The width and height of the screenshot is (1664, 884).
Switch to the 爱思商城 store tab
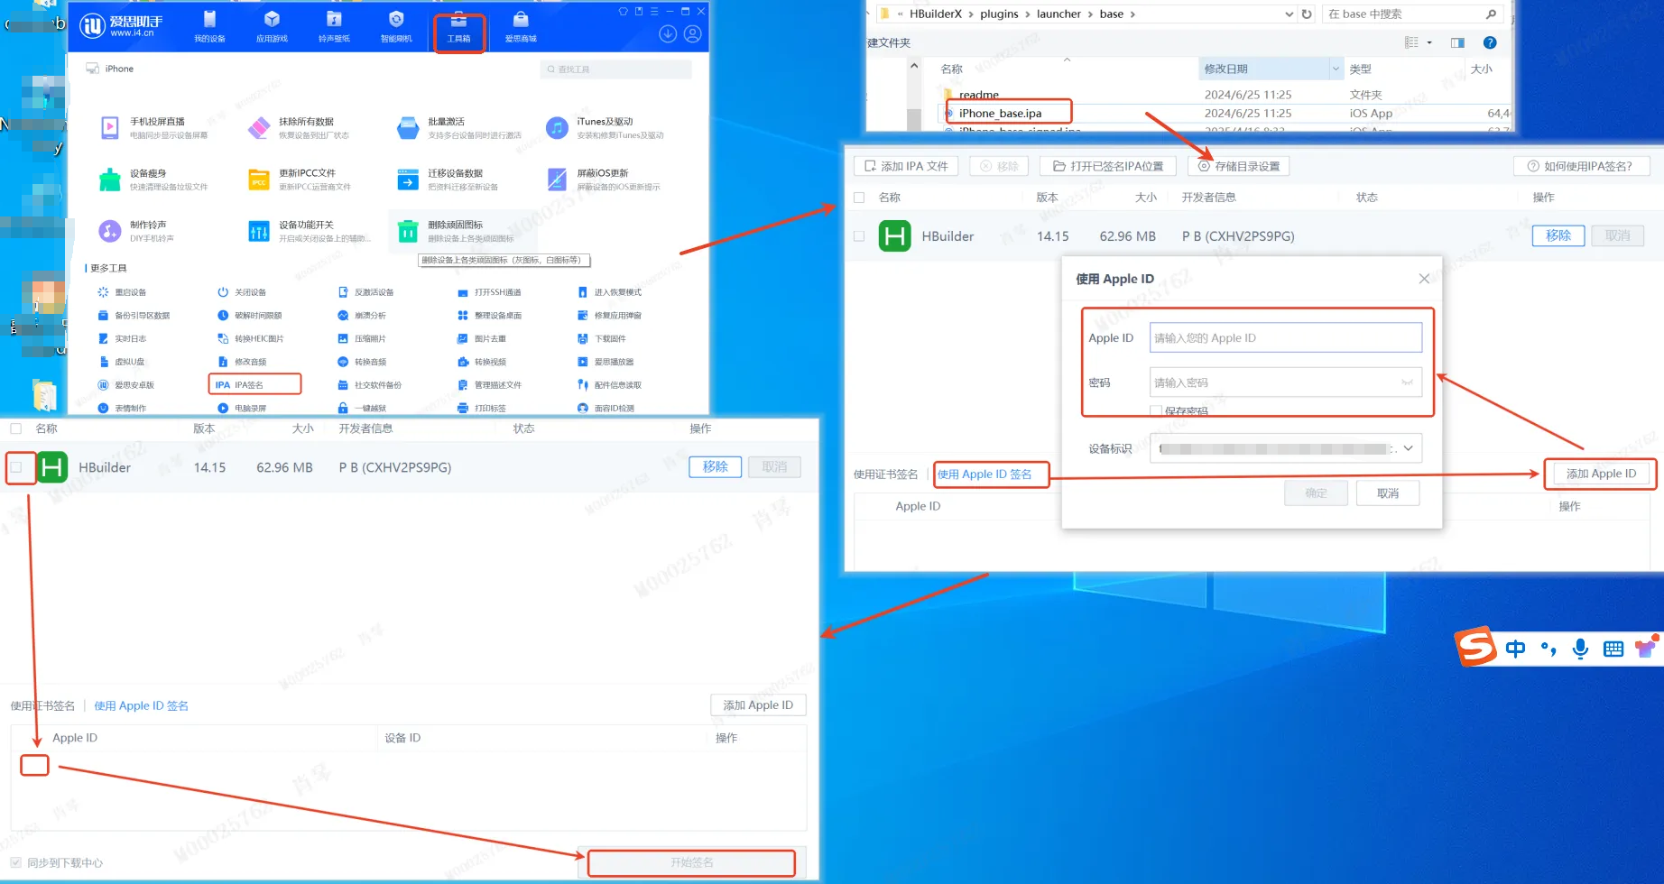[520, 25]
